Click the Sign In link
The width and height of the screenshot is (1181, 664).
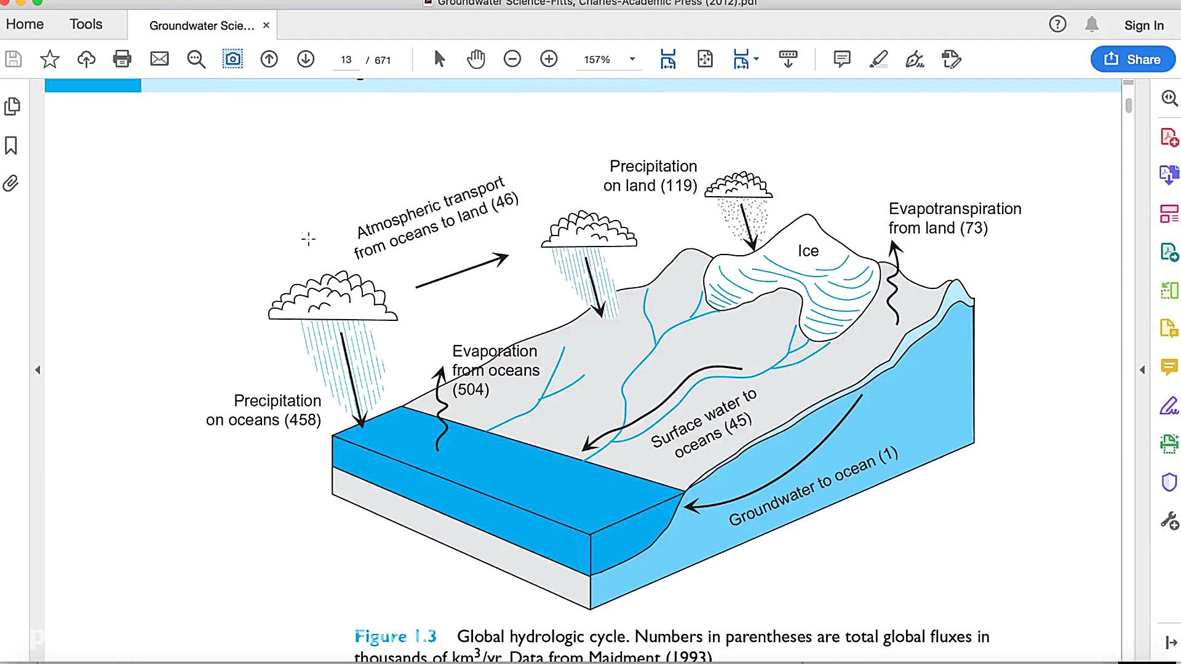(1143, 25)
